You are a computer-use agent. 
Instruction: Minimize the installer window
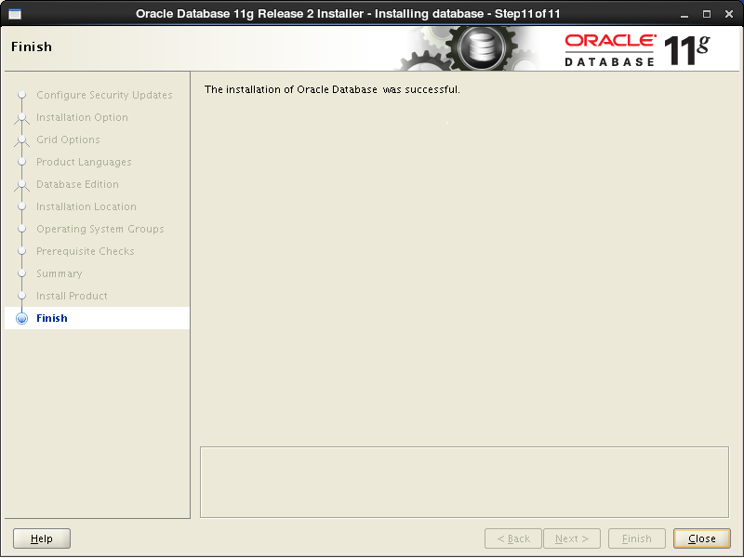684,14
